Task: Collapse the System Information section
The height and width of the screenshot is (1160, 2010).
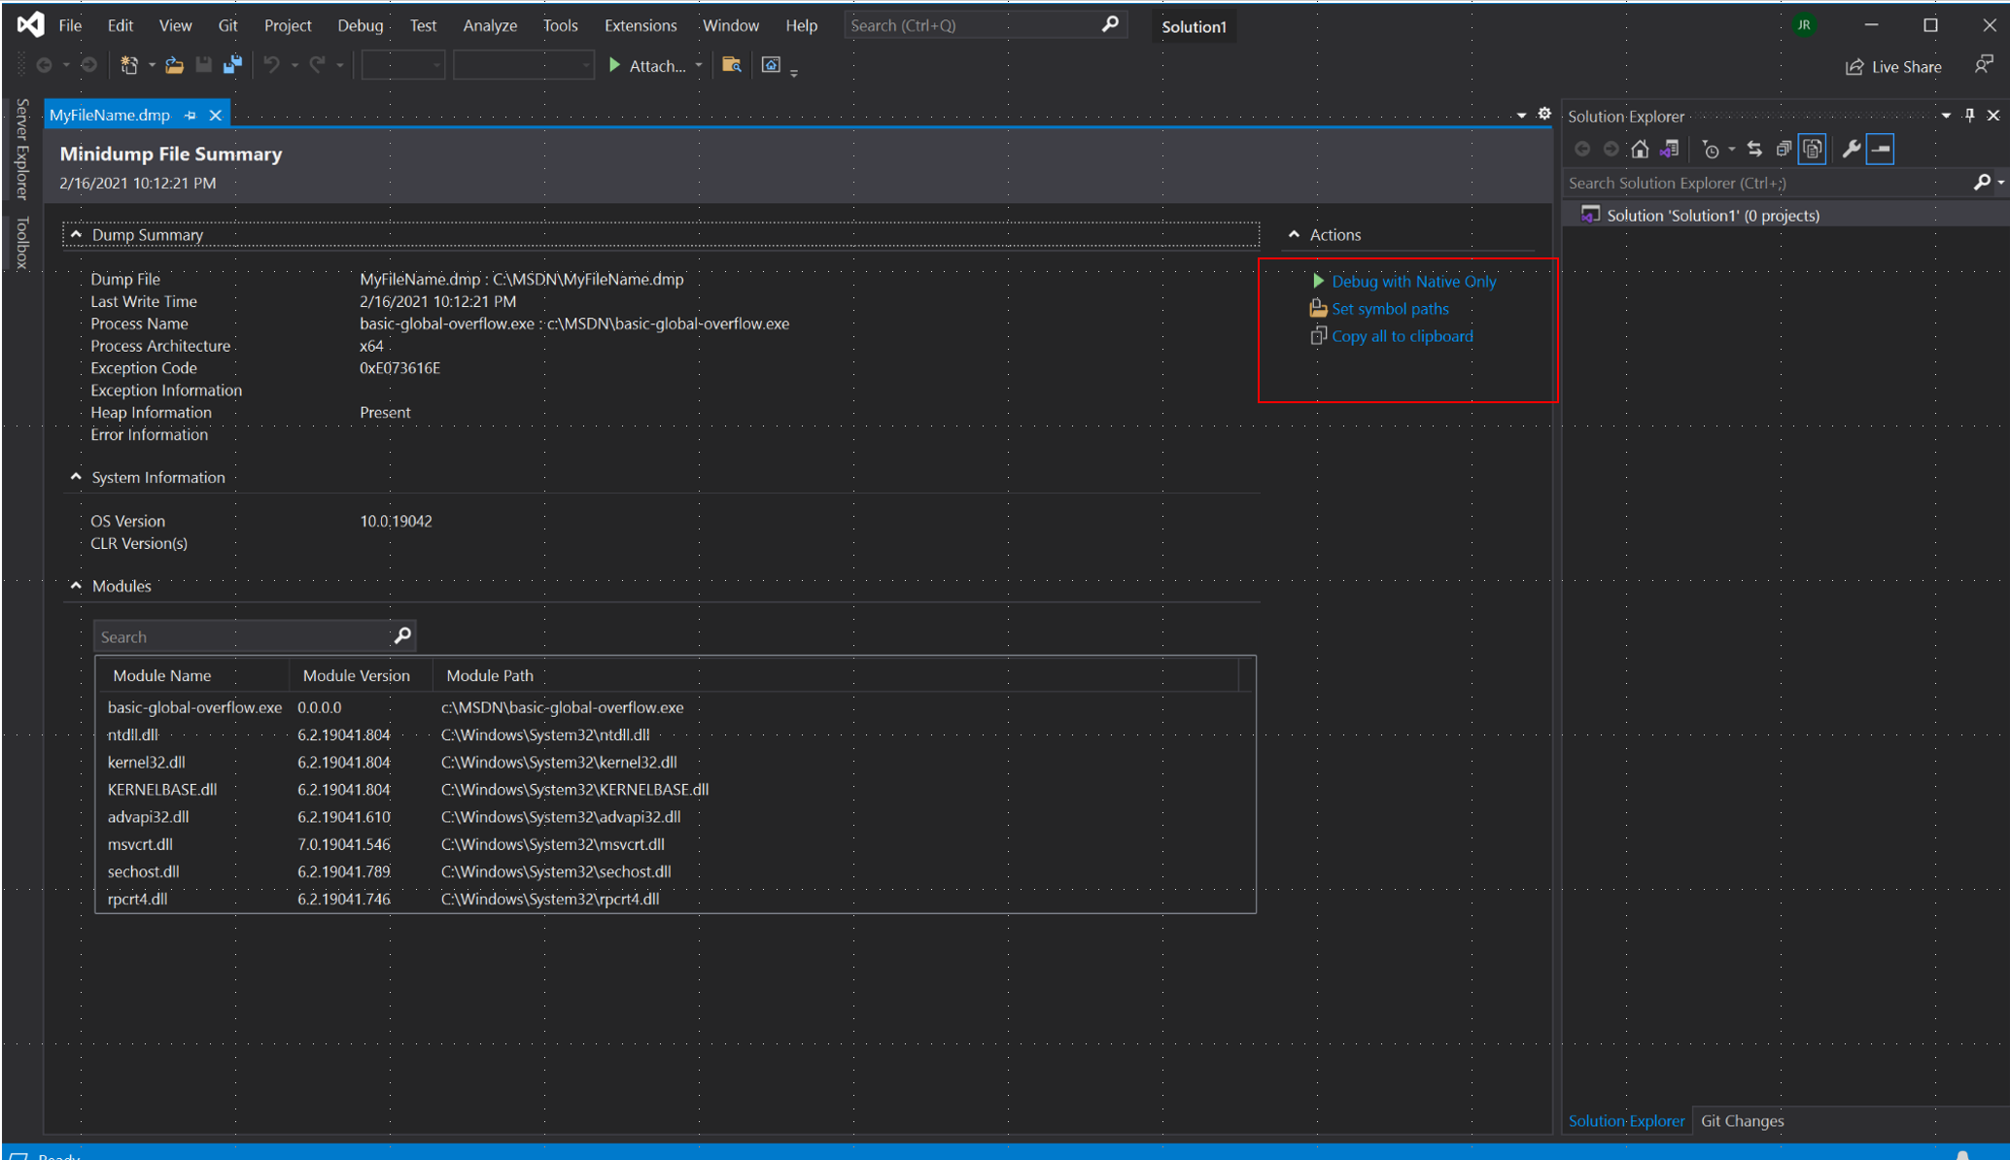Action: (x=76, y=476)
